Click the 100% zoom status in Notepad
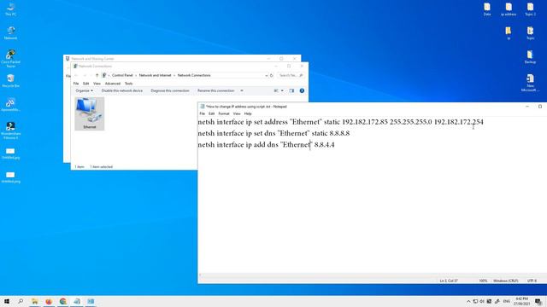547x307 pixels. [483, 281]
